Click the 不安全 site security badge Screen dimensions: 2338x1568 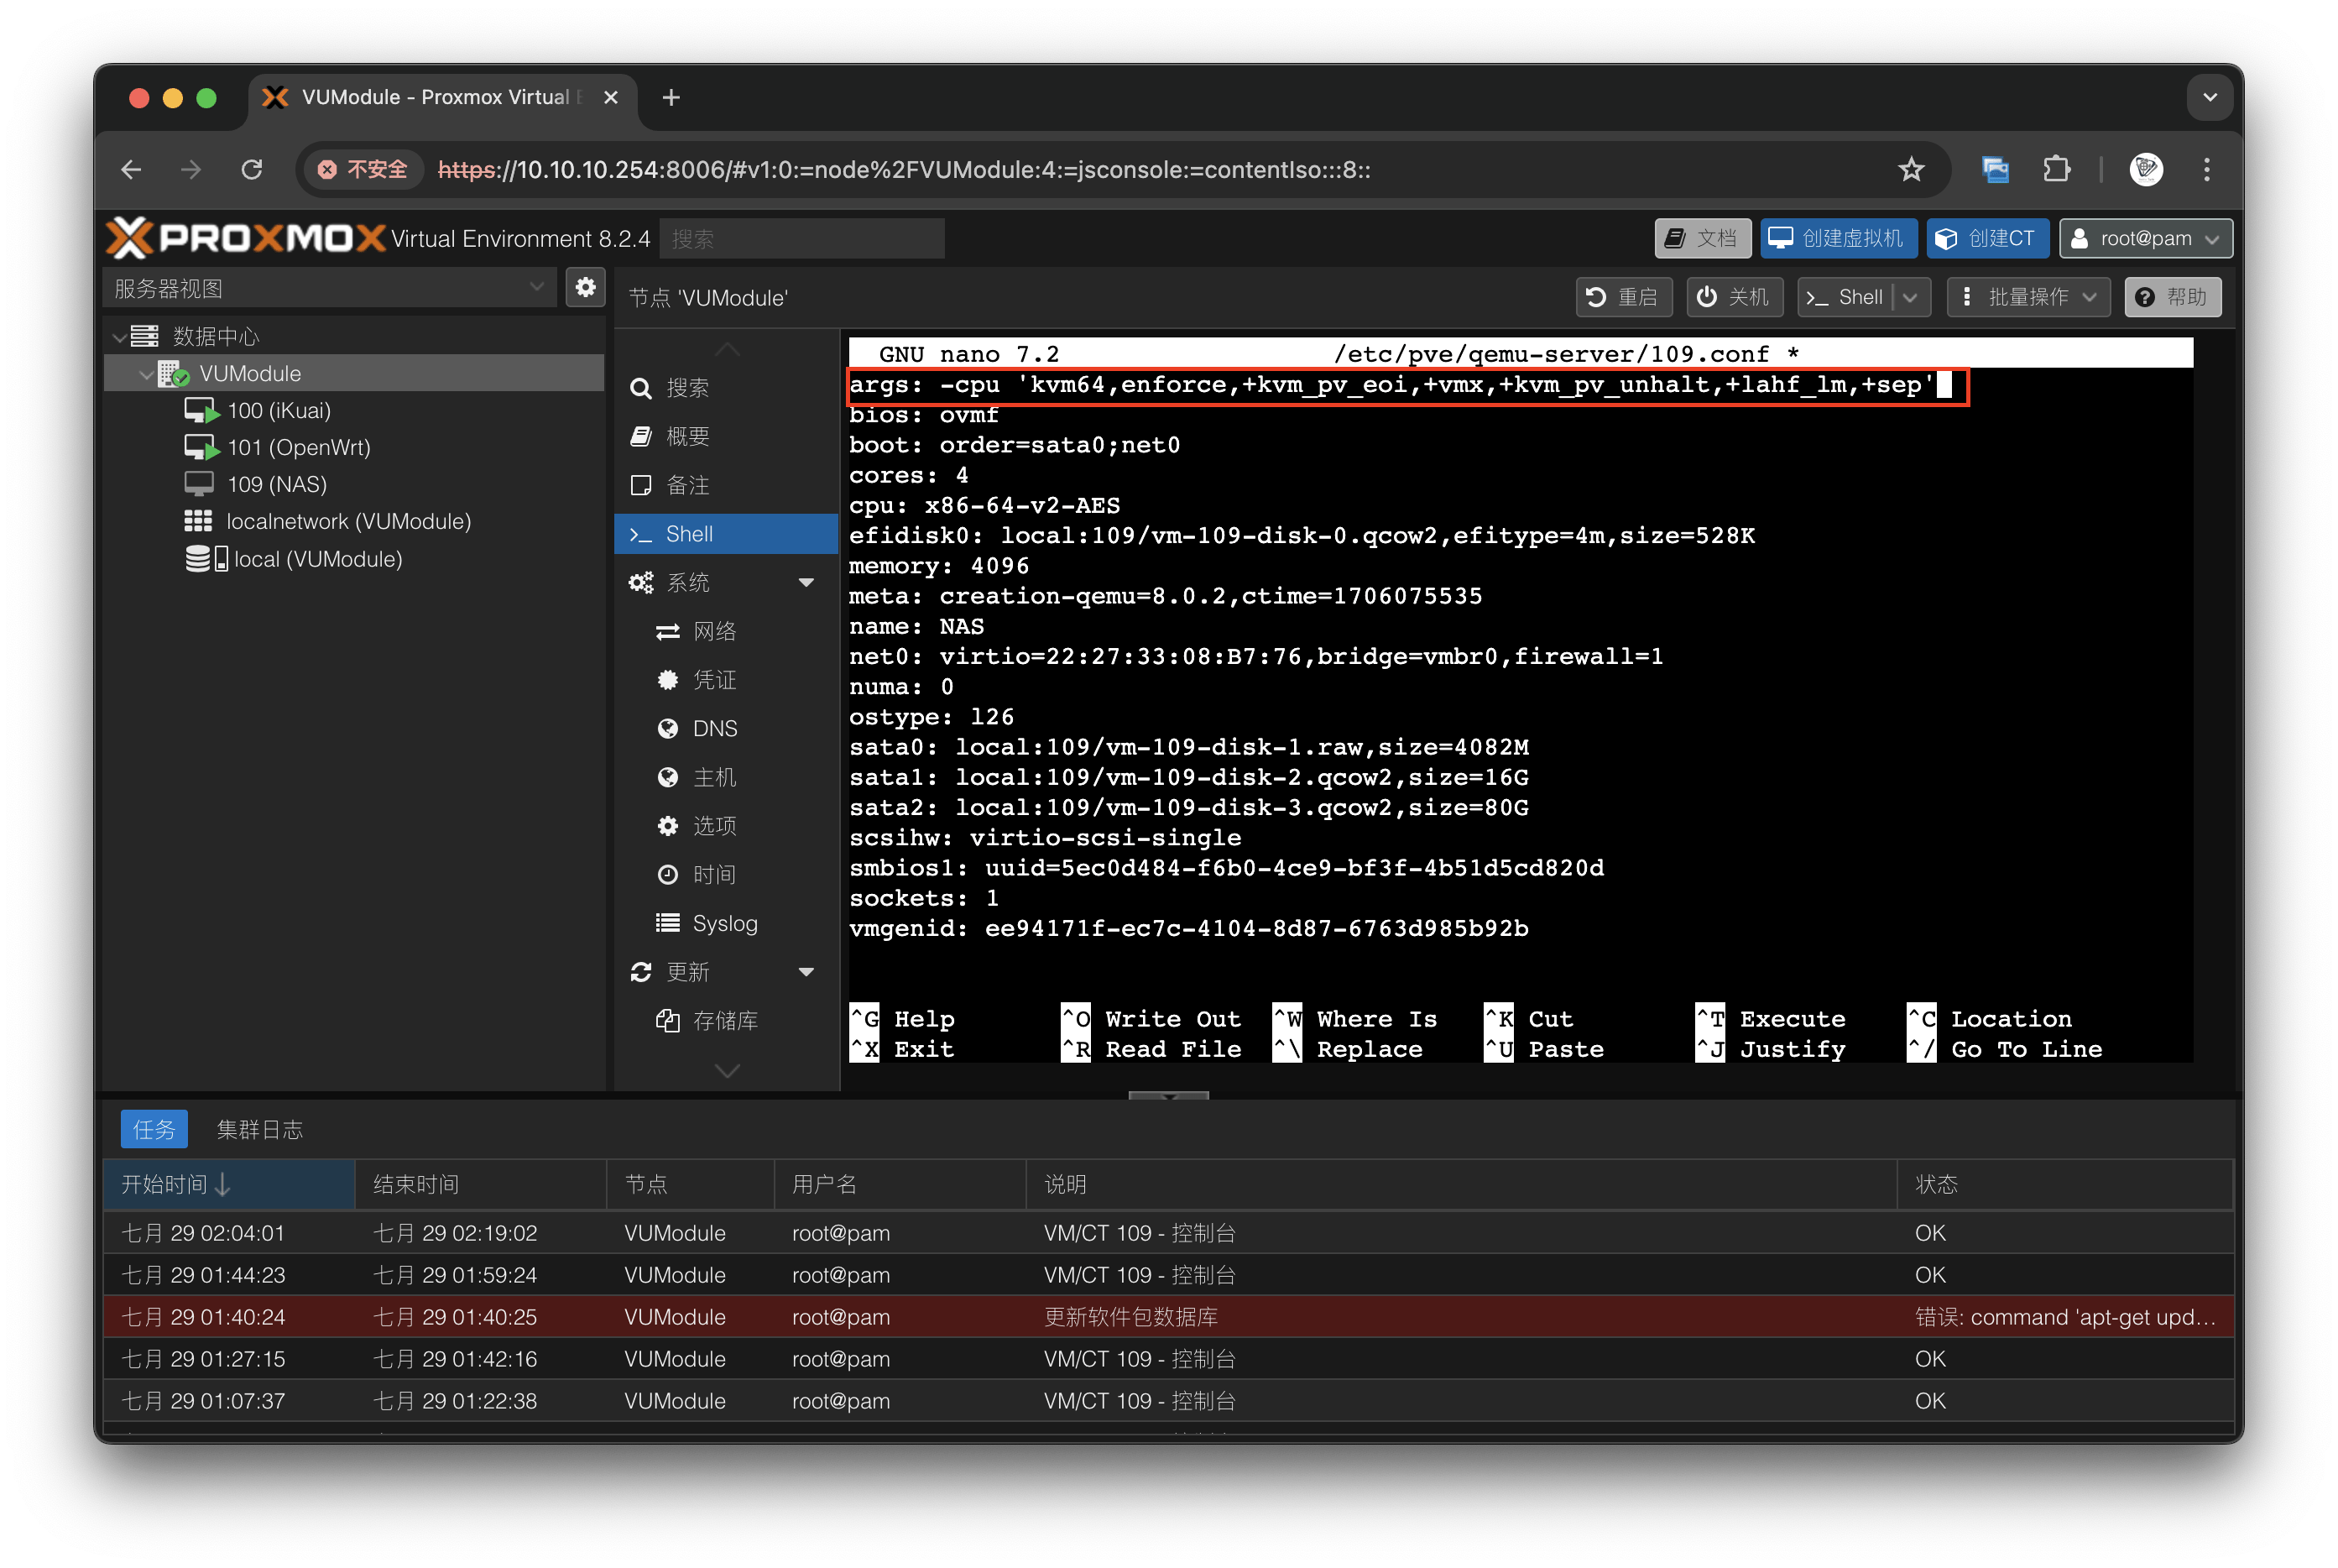click(363, 170)
